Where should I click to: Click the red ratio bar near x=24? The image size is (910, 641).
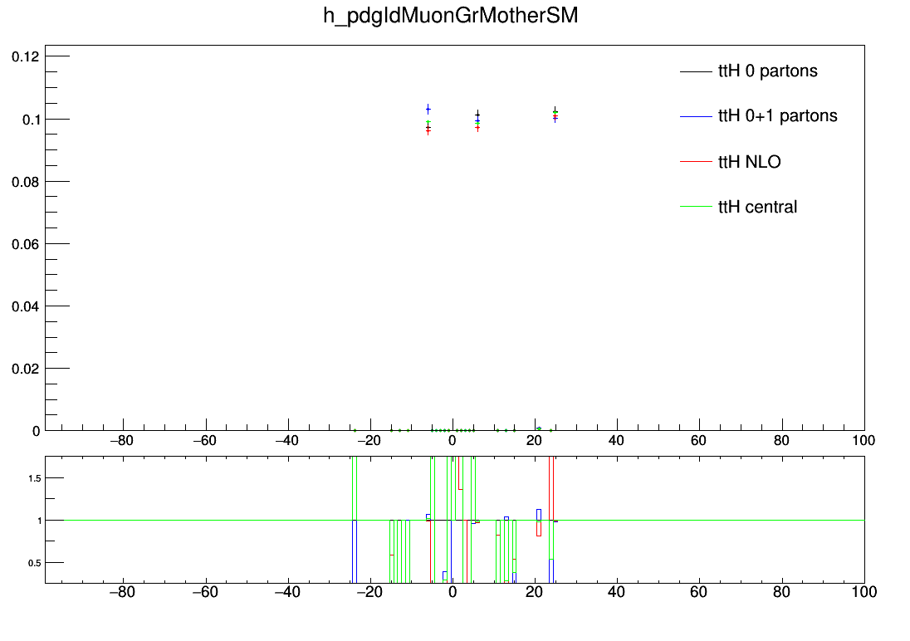(x=551, y=489)
